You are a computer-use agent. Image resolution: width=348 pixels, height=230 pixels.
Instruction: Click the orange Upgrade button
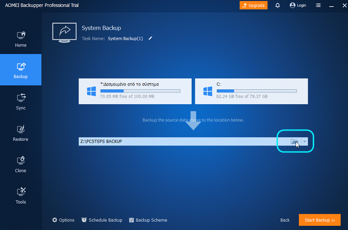[253, 5]
